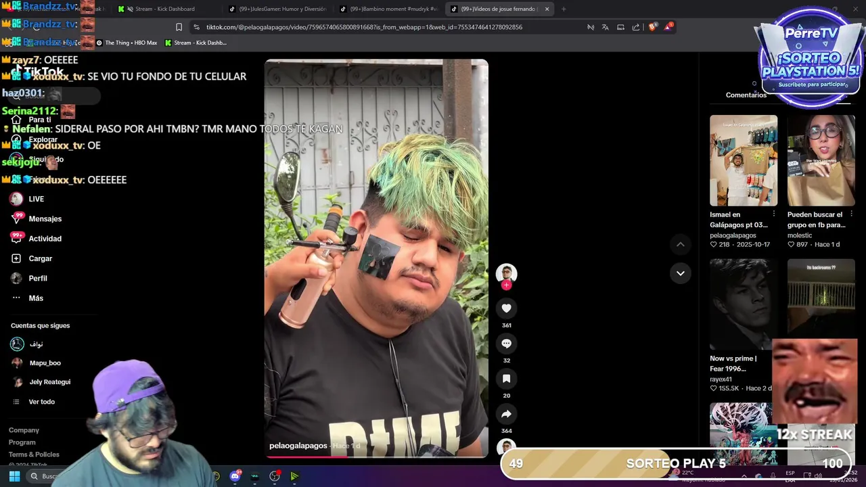Viewport: 866px width, 487px height.
Task: Open Mensajes in the sidebar
Action: (36, 218)
